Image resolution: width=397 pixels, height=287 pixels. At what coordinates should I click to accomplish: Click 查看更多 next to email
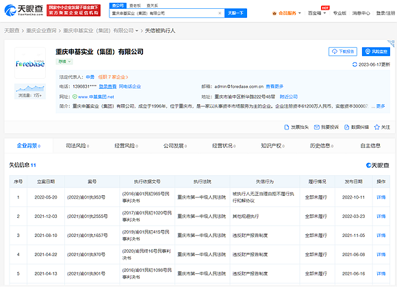(x=274, y=86)
